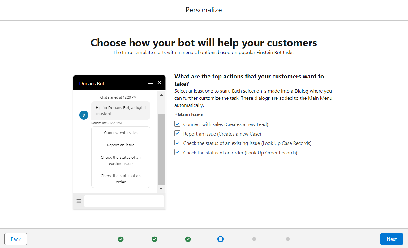Click the third completed step checkmark
This screenshot has height=248, width=408.
[x=188, y=239]
